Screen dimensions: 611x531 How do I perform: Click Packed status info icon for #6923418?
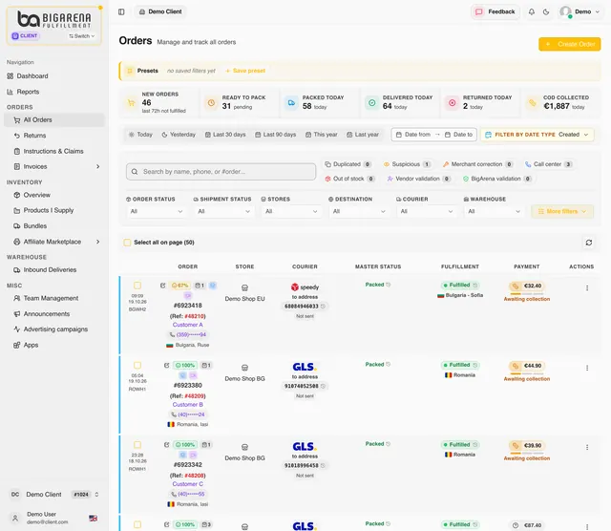click(x=389, y=285)
